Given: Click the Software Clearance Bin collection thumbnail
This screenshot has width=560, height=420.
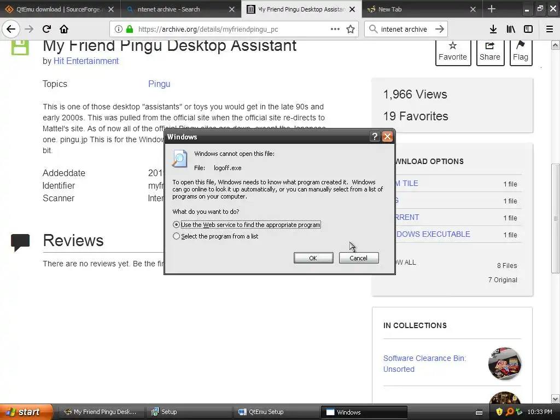Looking at the screenshot, I should tap(505, 364).
